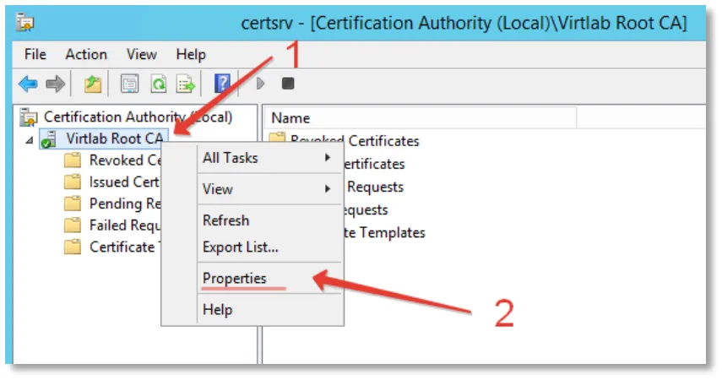This screenshot has width=722, height=380.
Task: Select Revoked Certificates in the left tree
Action: click(125, 160)
